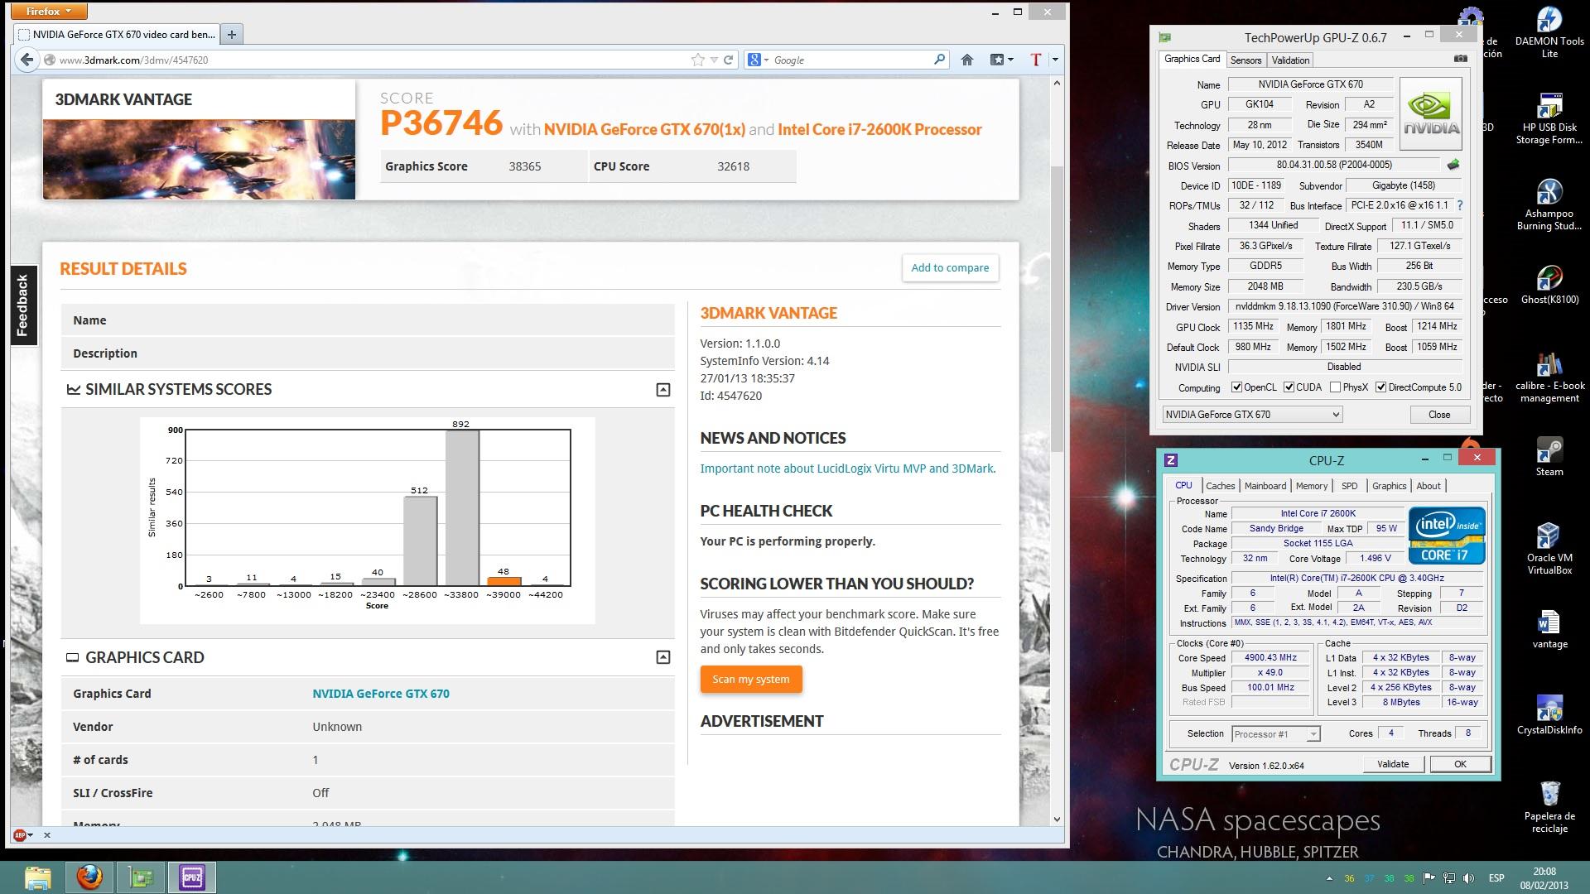The image size is (1590, 894).
Task: Click the volume speaker tray icon
Action: [x=1468, y=878]
